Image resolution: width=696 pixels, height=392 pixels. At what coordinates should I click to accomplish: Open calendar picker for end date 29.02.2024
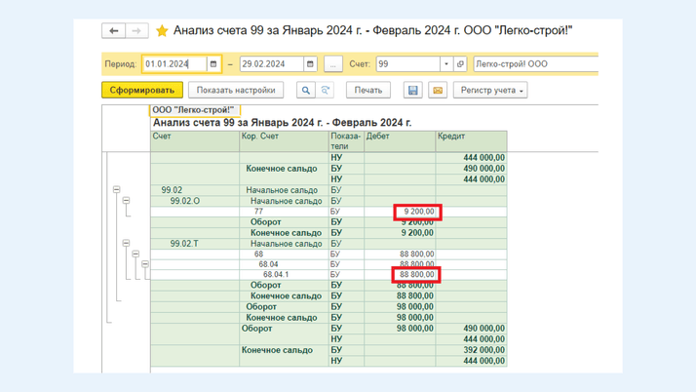point(310,64)
